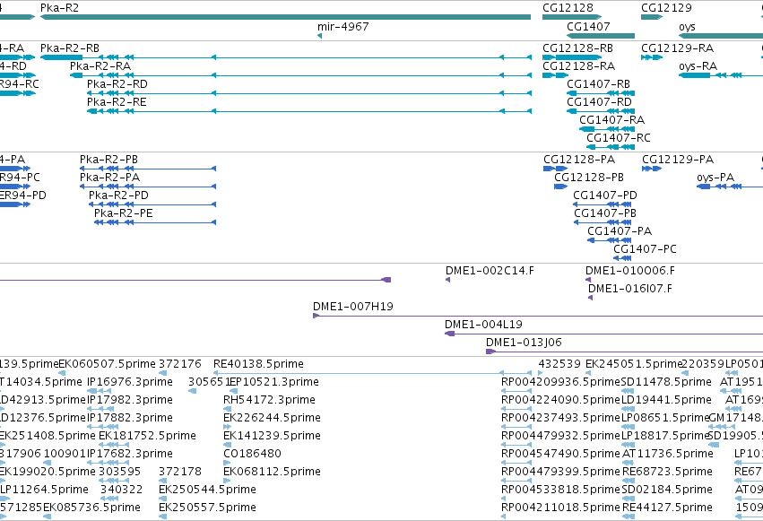Click protein CG1407-PD label
Screen dimensions: 763x521
tap(605, 195)
